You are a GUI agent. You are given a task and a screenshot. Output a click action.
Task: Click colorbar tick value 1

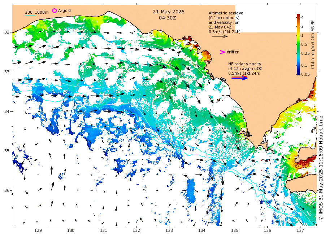(302, 35)
